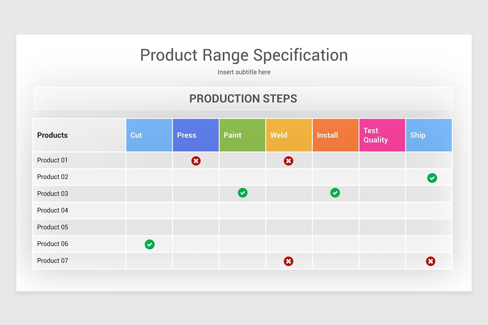
Task: Click the green check in Product 06 Cut cell
Action: tap(150, 244)
